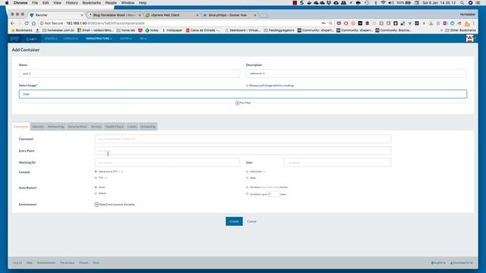The image size is (486, 273).
Task: Switch to the Networking tab
Action: (55, 127)
